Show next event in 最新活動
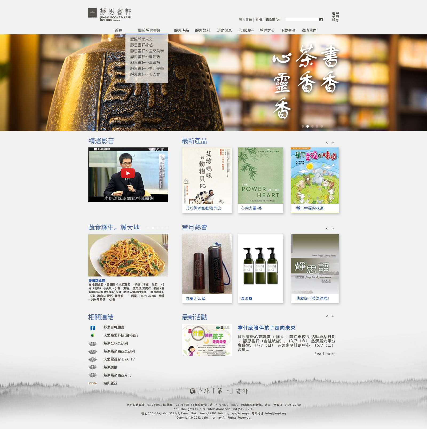Viewport: 427px width, 429px height. pyautogui.click(x=333, y=316)
